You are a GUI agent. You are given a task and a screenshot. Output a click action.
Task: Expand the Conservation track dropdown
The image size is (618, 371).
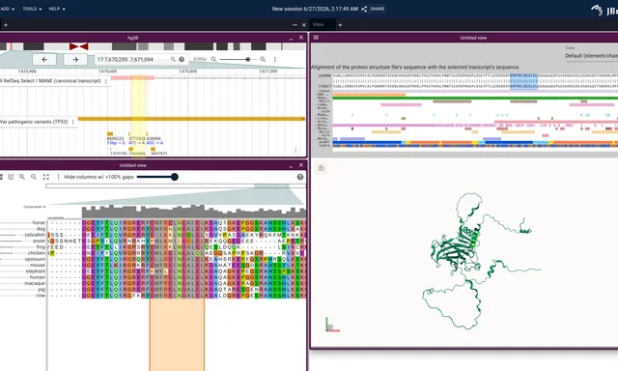coord(35,207)
